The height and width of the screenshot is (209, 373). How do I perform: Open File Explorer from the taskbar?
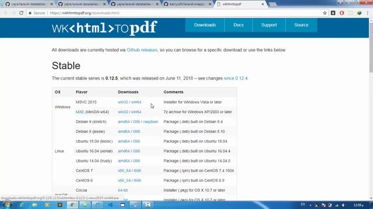[x=35, y=205]
